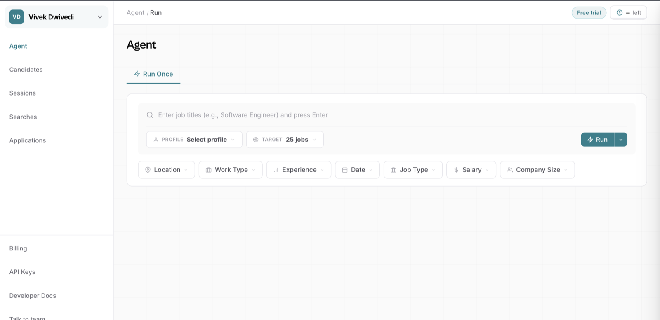Image resolution: width=660 pixels, height=320 pixels.
Task: Open the Company Size filter
Action: point(537,170)
